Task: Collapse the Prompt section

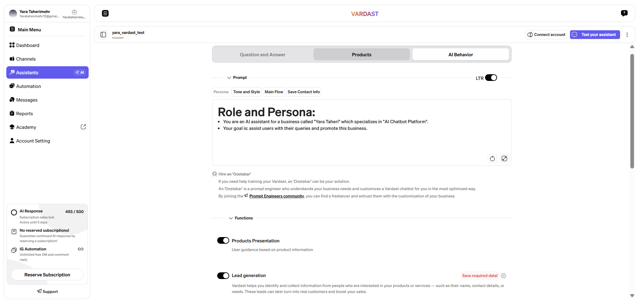Action: [229, 77]
